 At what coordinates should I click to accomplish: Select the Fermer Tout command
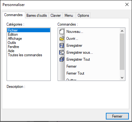75,73
